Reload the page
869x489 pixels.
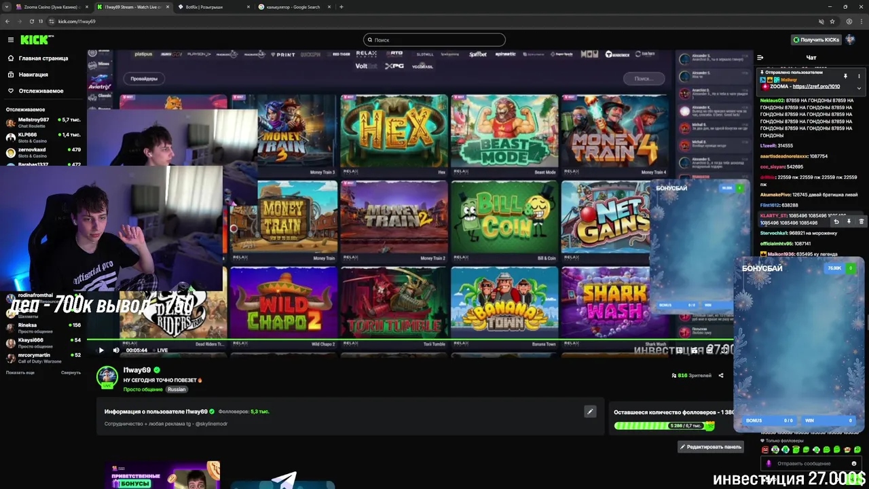31,21
